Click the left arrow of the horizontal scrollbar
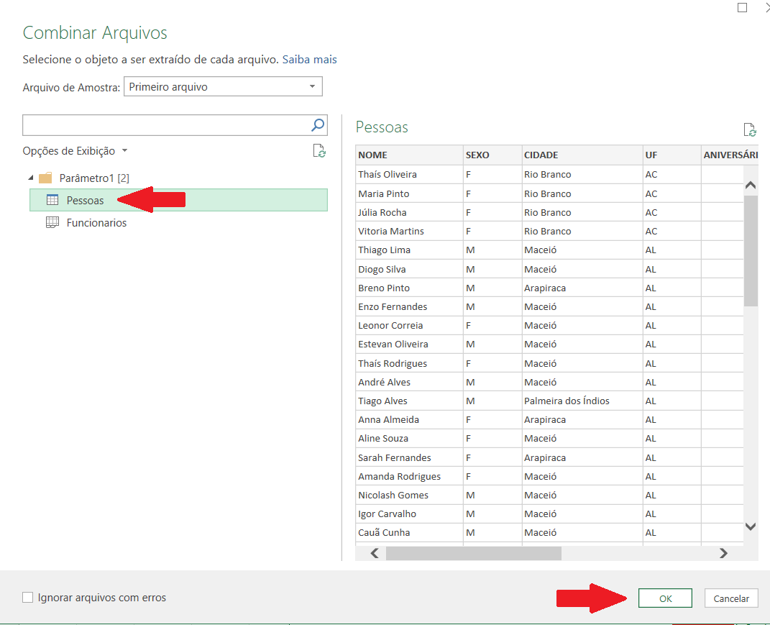The image size is (770, 625). coord(374,553)
